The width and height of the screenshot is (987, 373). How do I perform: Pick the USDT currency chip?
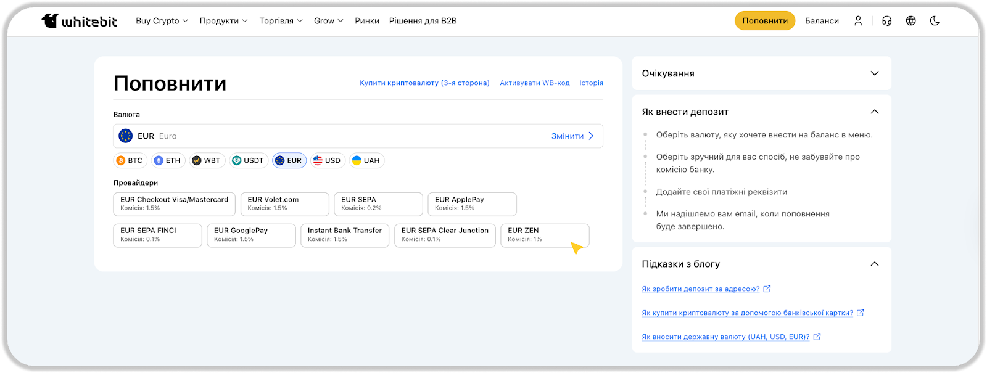[x=248, y=160]
